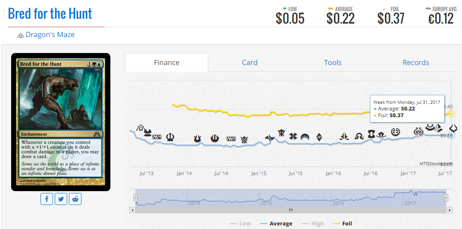Click the Dragon's Maze set symbol on the chart
This screenshot has height=229, width=462.
pos(141,128)
